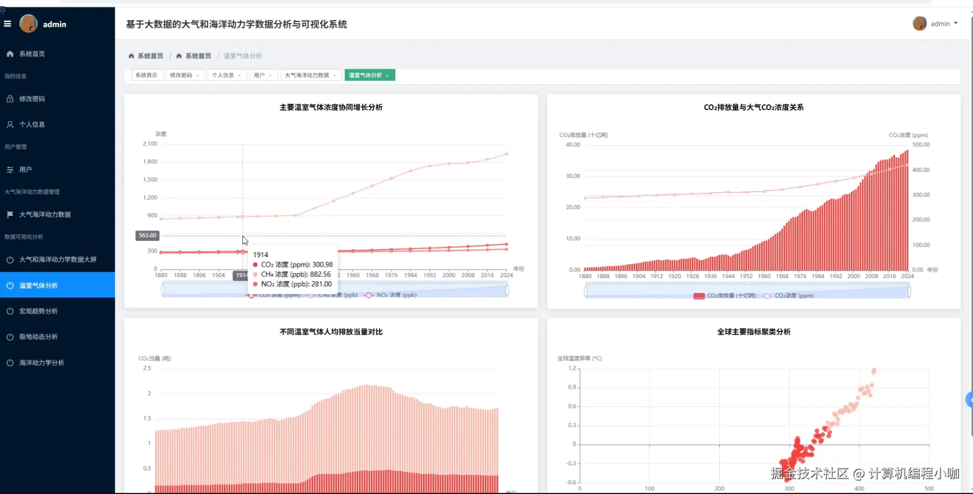Toggle the NO₂ 浓度 (ppb) legend series
Screen dimensions: 973x494
pos(391,295)
